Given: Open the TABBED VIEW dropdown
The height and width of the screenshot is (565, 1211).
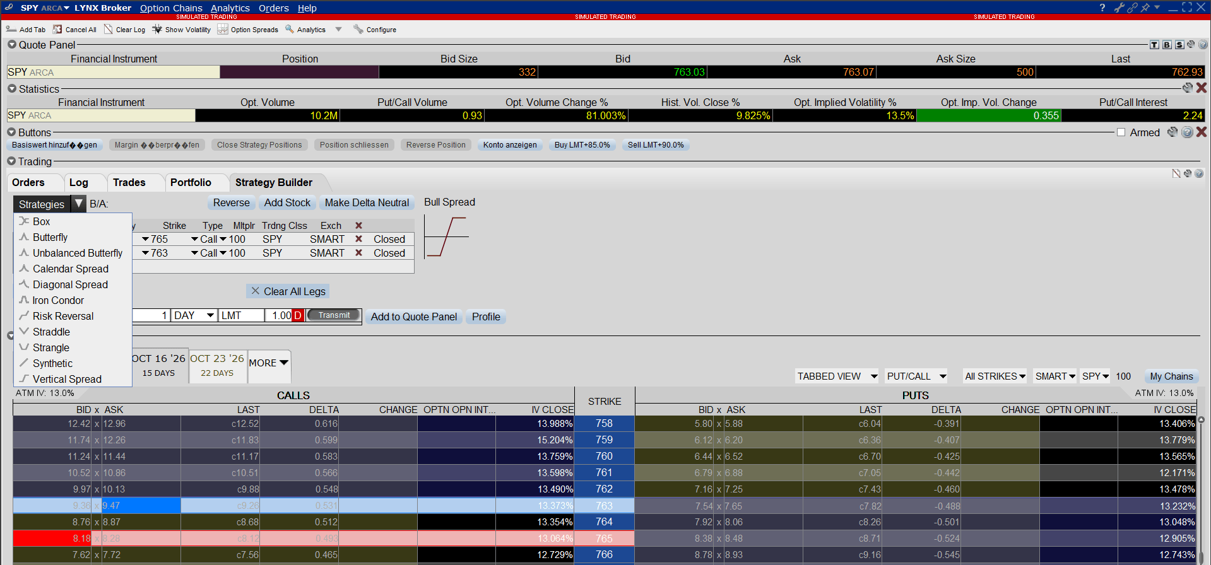Looking at the screenshot, I should pyautogui.click(x=836, y=376).
